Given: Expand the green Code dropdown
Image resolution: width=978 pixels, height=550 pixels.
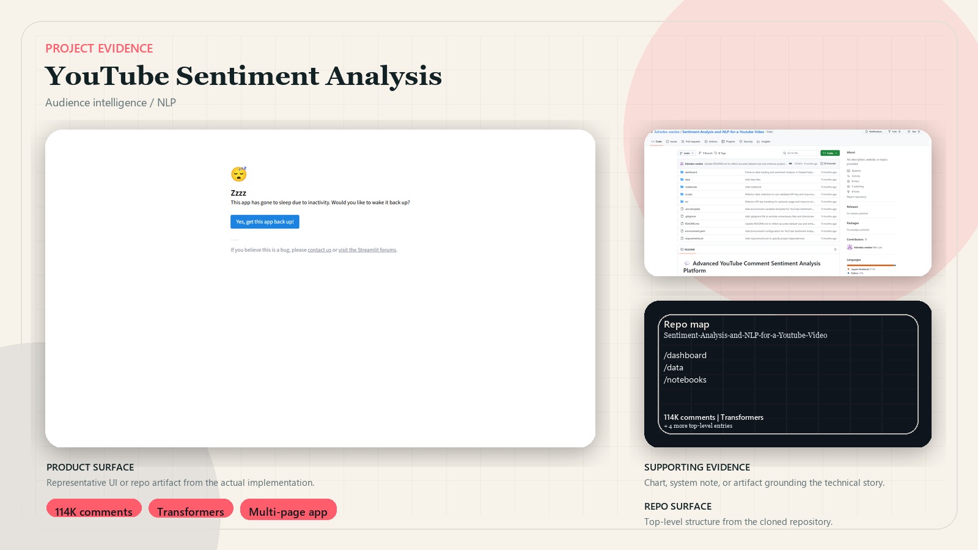Looking at the screenshot, I should point(830,153).
